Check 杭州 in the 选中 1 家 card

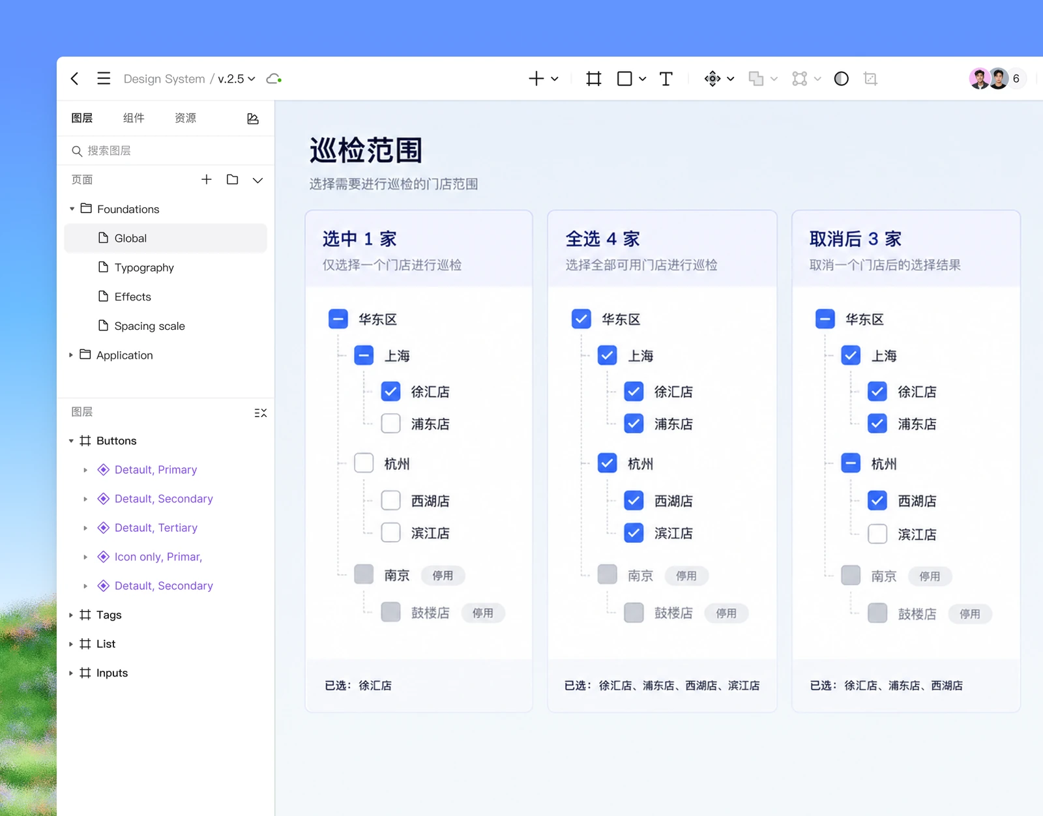click(x=364, y=463)
